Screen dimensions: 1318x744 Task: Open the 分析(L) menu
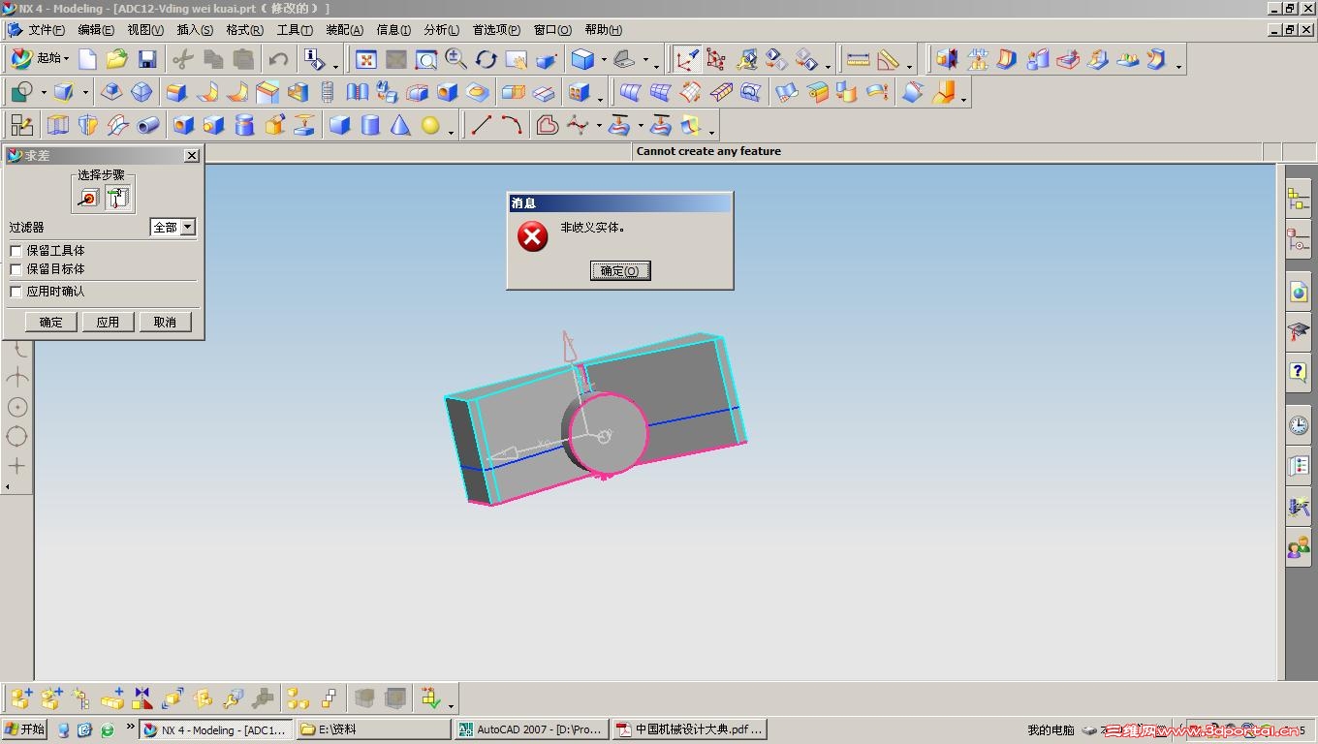[441, 30]
